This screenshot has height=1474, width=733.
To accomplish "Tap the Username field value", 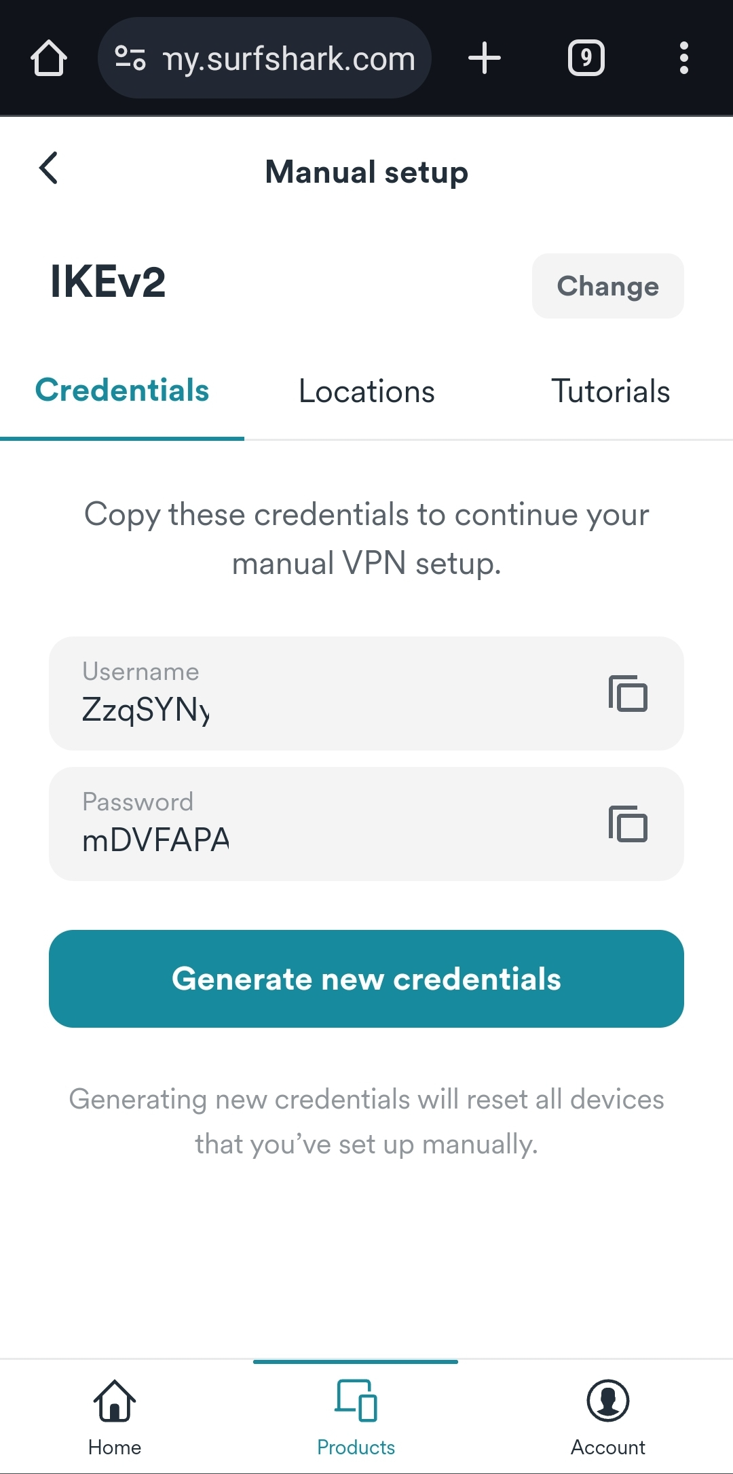I will tap(146, 710).
